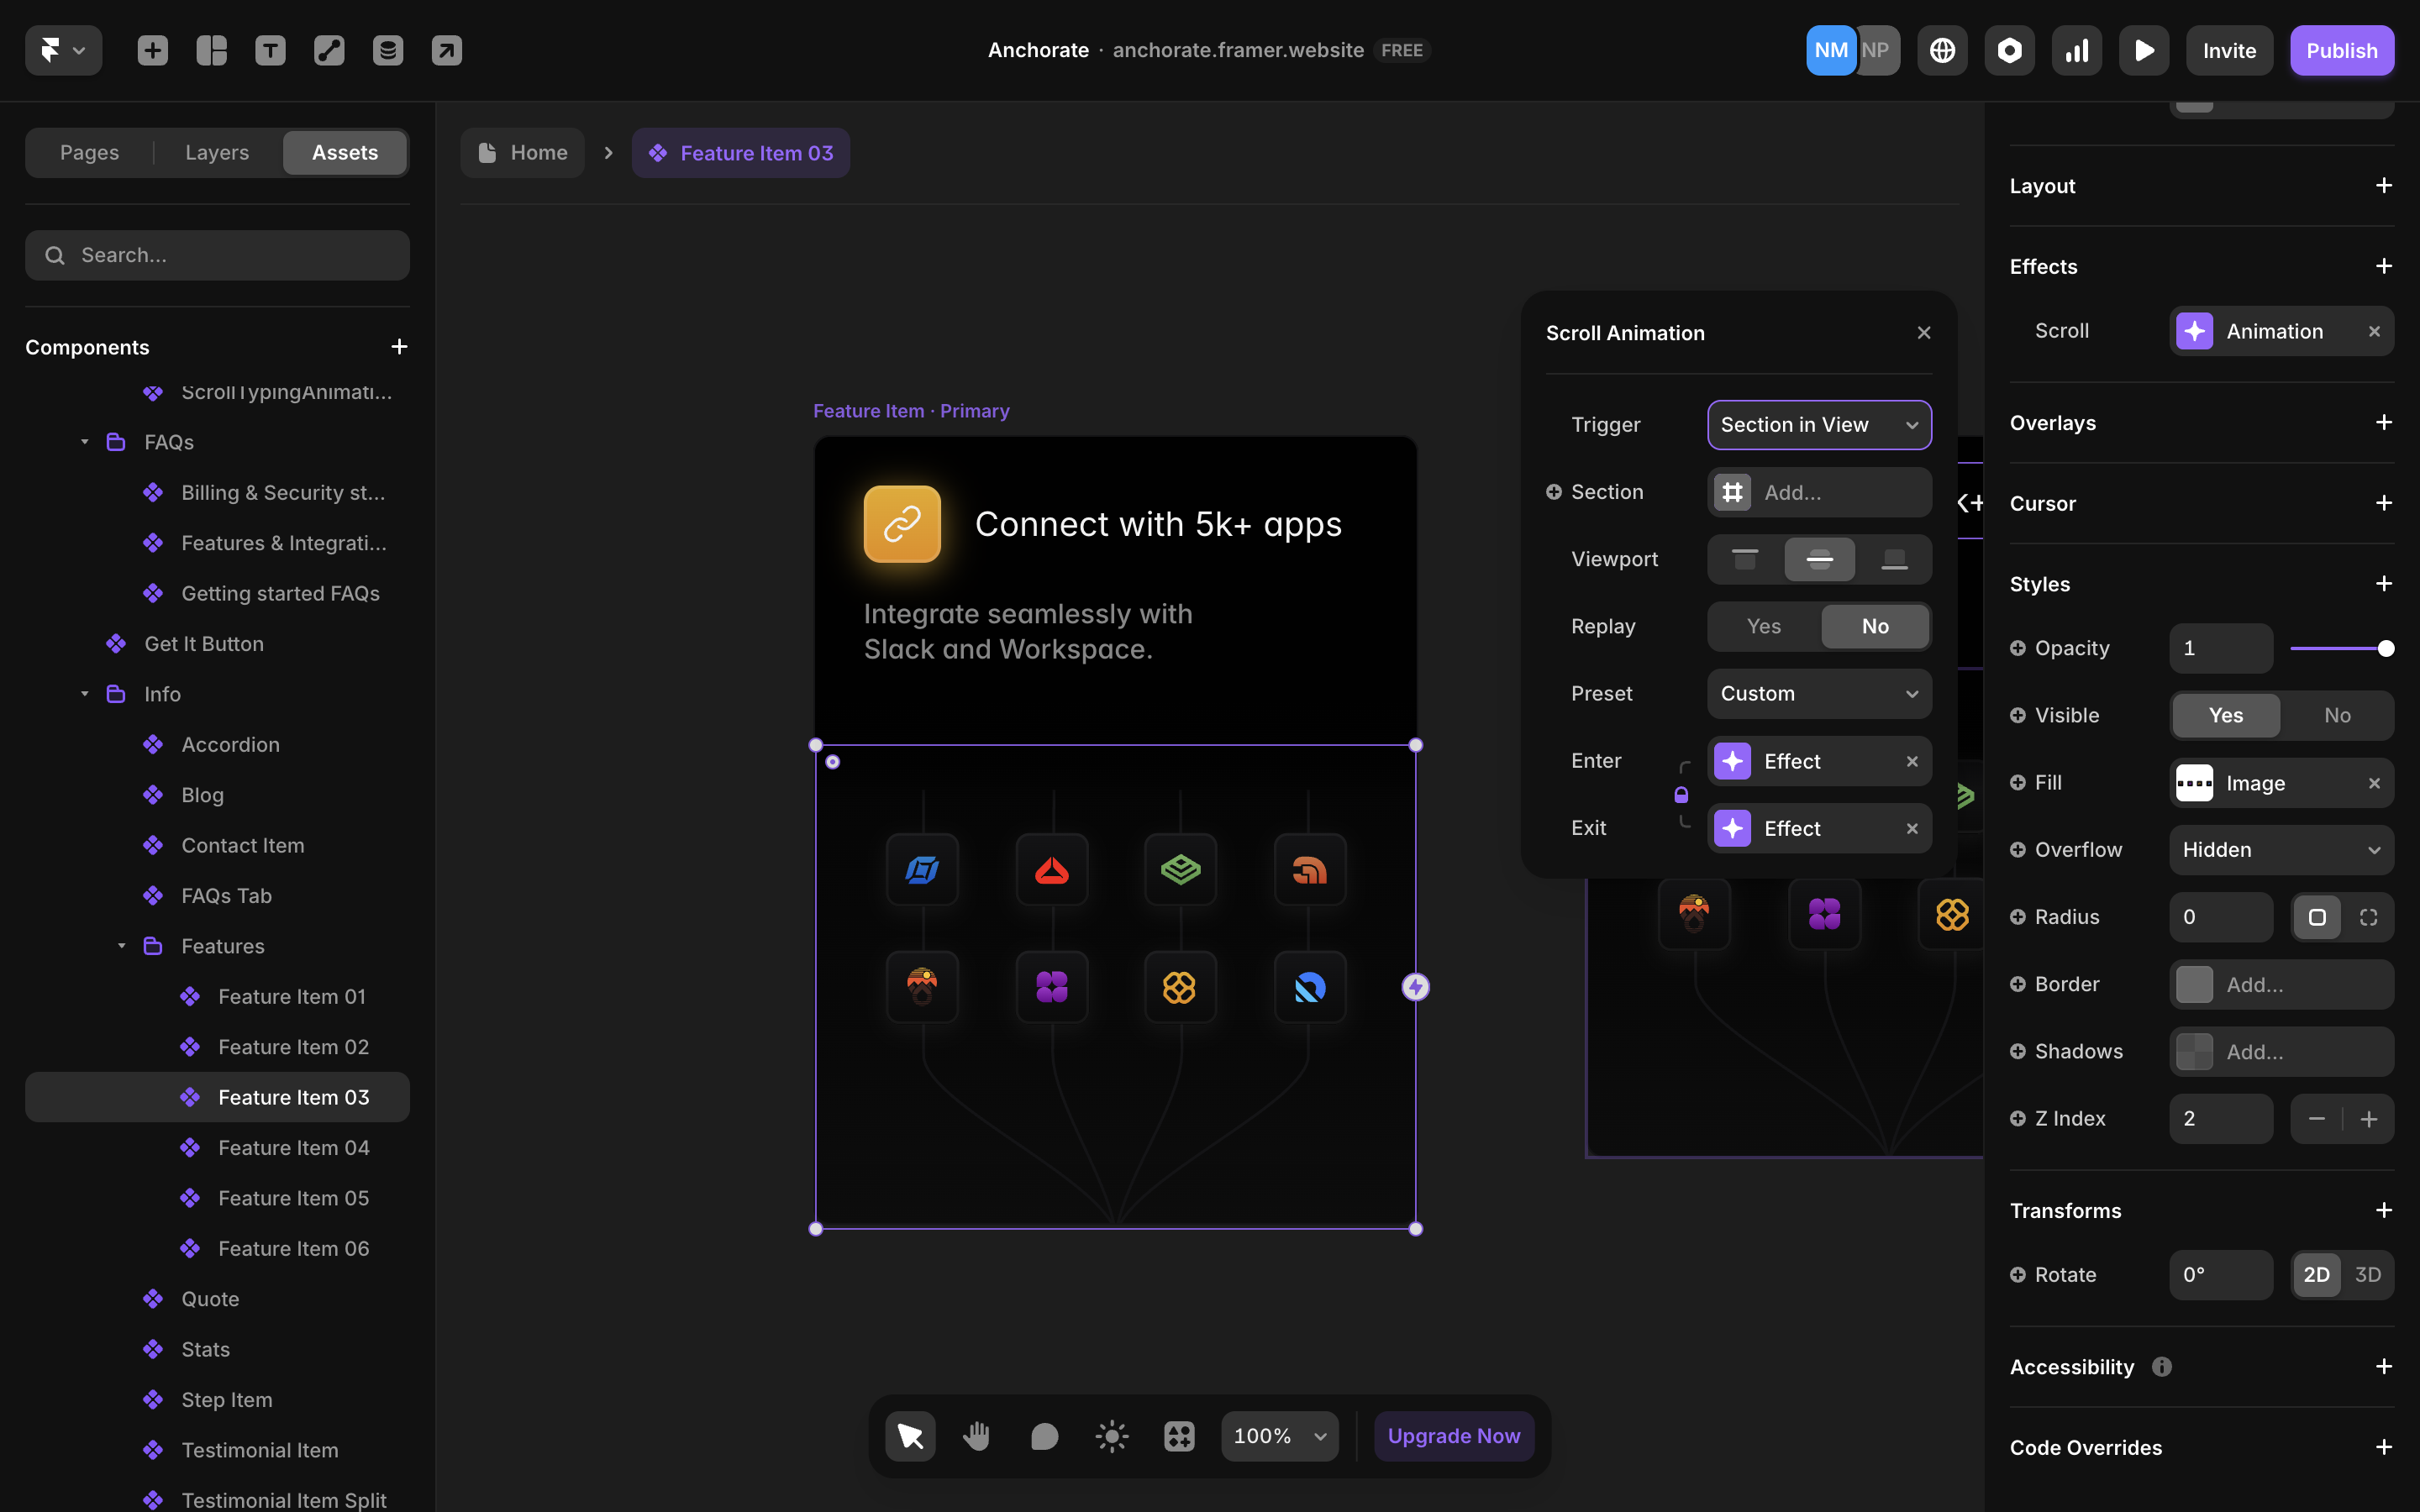The image size is (2420, 1512).
Task: Click the Preview play button
Action: point(2143,50)
